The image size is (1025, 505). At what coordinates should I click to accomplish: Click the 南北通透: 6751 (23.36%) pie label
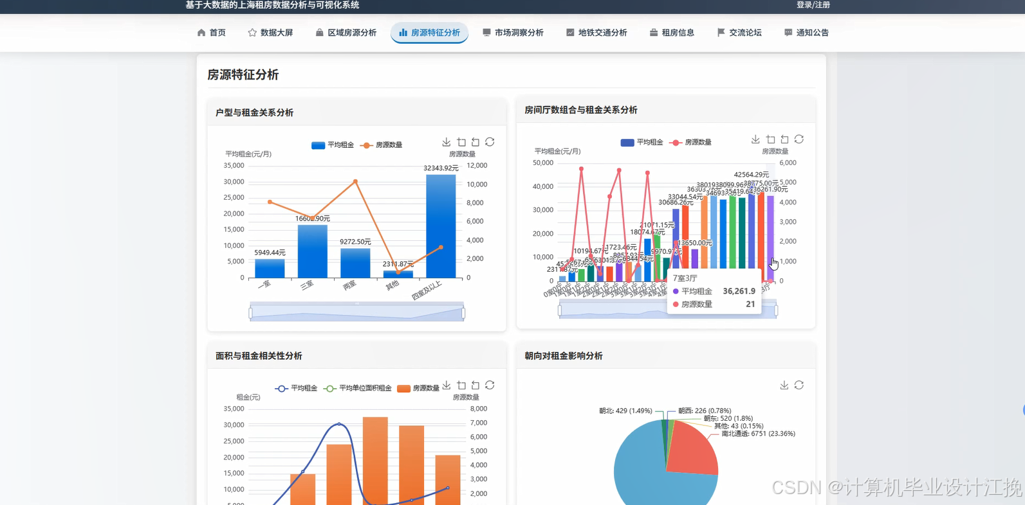[x=758, y=434]
